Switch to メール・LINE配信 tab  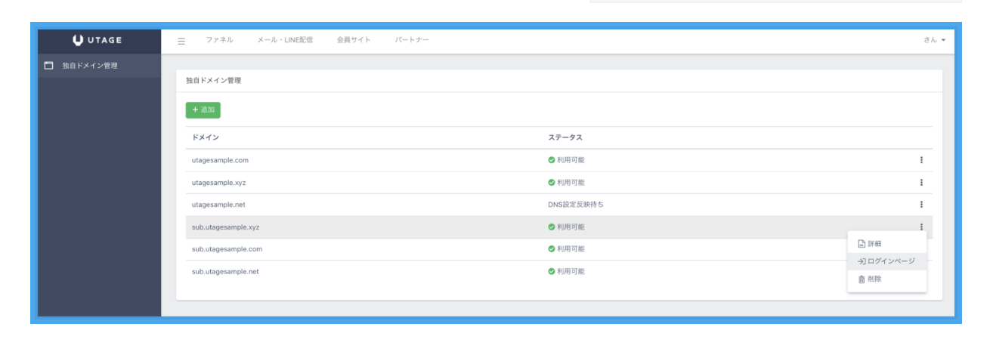click(x=285, y=40)
